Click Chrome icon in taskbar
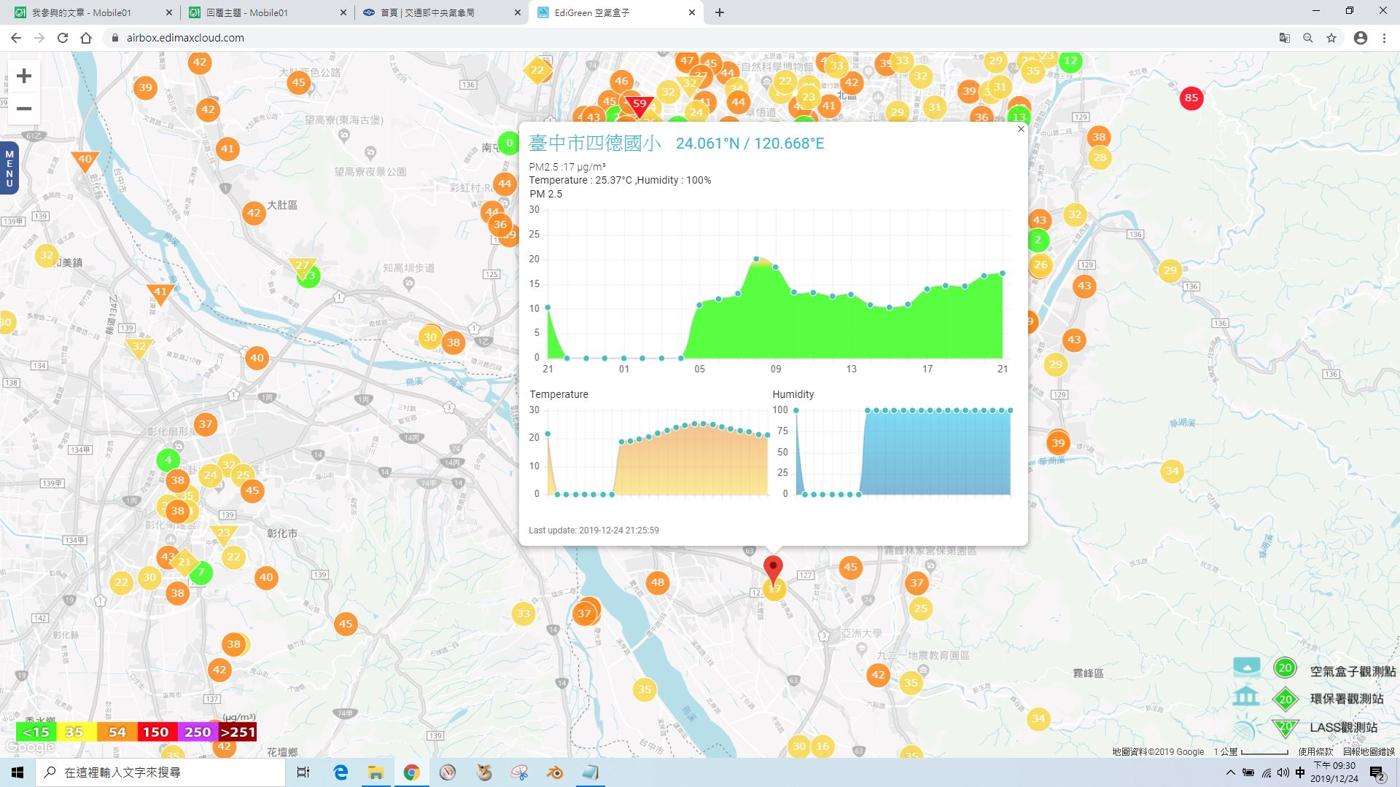Screen dimensions: 1400x787 [411, 772]
